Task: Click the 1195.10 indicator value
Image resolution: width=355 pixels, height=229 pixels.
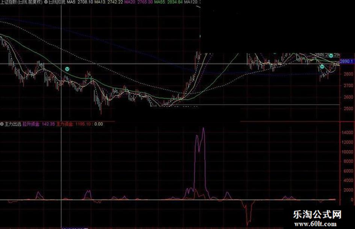Action: 83,124
